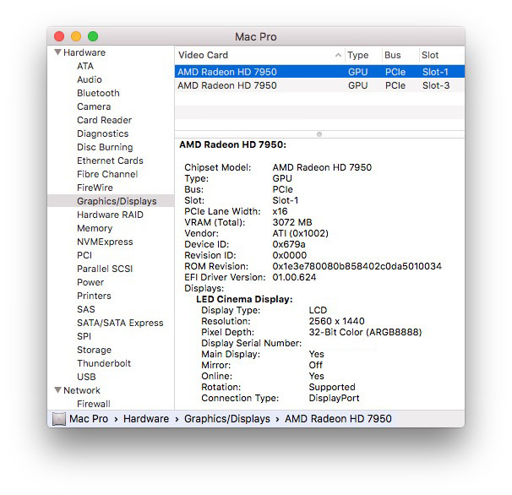Select Thunderbolt in the sidebar
This screenshot has width=512, height=495.
(104, 363)
